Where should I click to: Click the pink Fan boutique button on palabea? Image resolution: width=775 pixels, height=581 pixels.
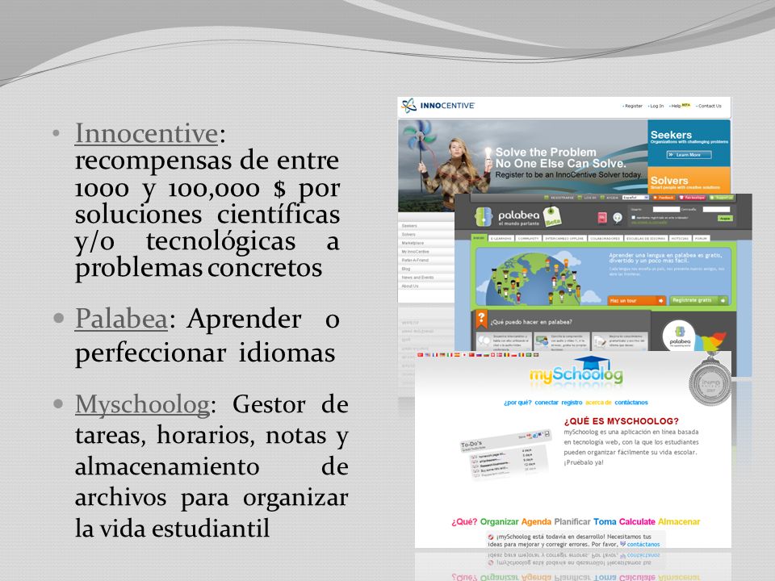693,198
